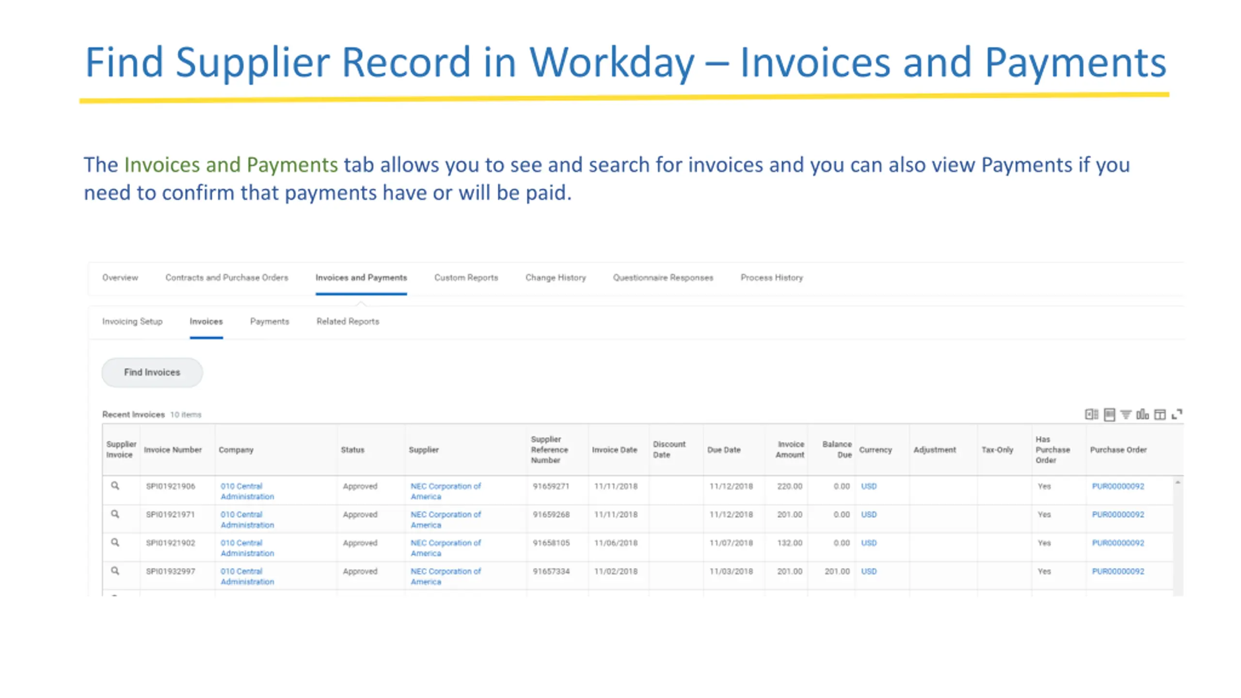Screen dimensions: 1241x698
Task: Click USD link in SPI01921902 row
Action: (x=869, y=543)
